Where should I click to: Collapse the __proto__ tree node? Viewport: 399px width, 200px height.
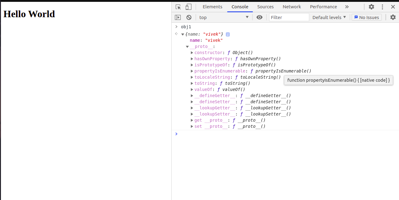click(187, 47)
